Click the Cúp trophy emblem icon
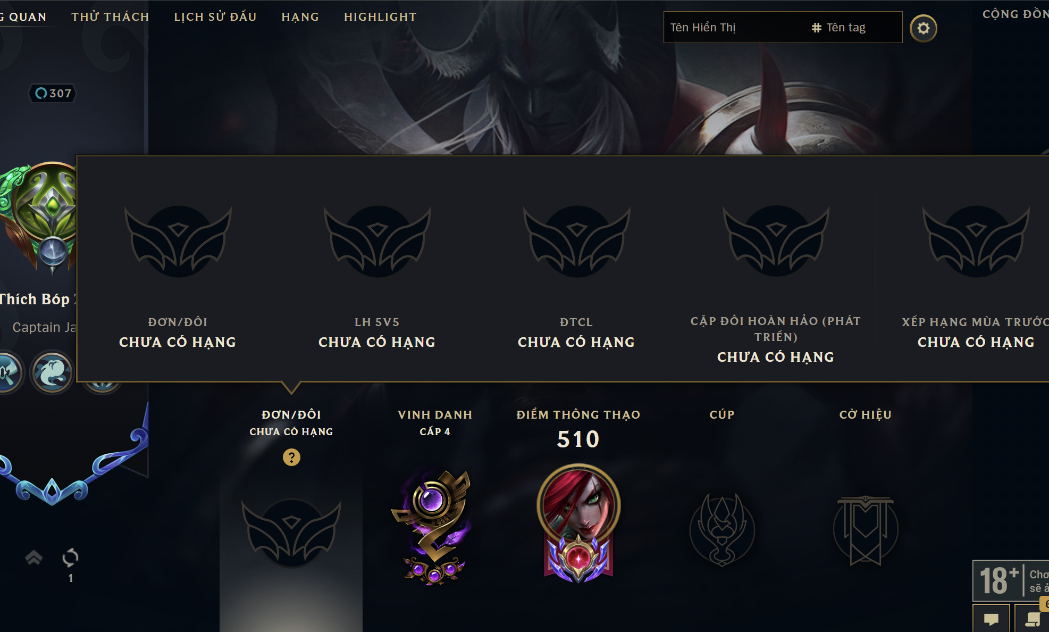The width and height of the screenshot is (1049, 632). pyautogui.click(x=721, y=530)
